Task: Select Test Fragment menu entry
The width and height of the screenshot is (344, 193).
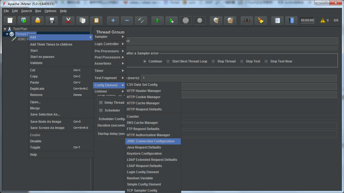Action: [x=109, y=78]
